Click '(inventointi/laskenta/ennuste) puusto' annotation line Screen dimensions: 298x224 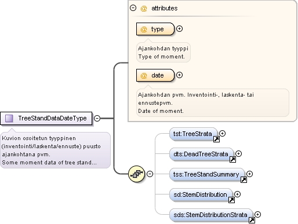point(51,146)
